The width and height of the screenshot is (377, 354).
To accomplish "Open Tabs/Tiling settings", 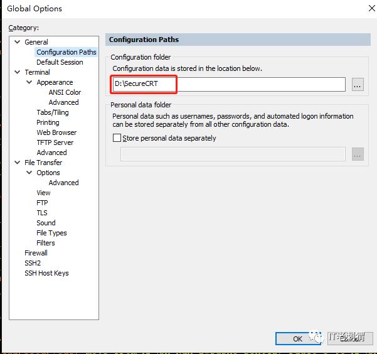I will (x=53, y=112).
